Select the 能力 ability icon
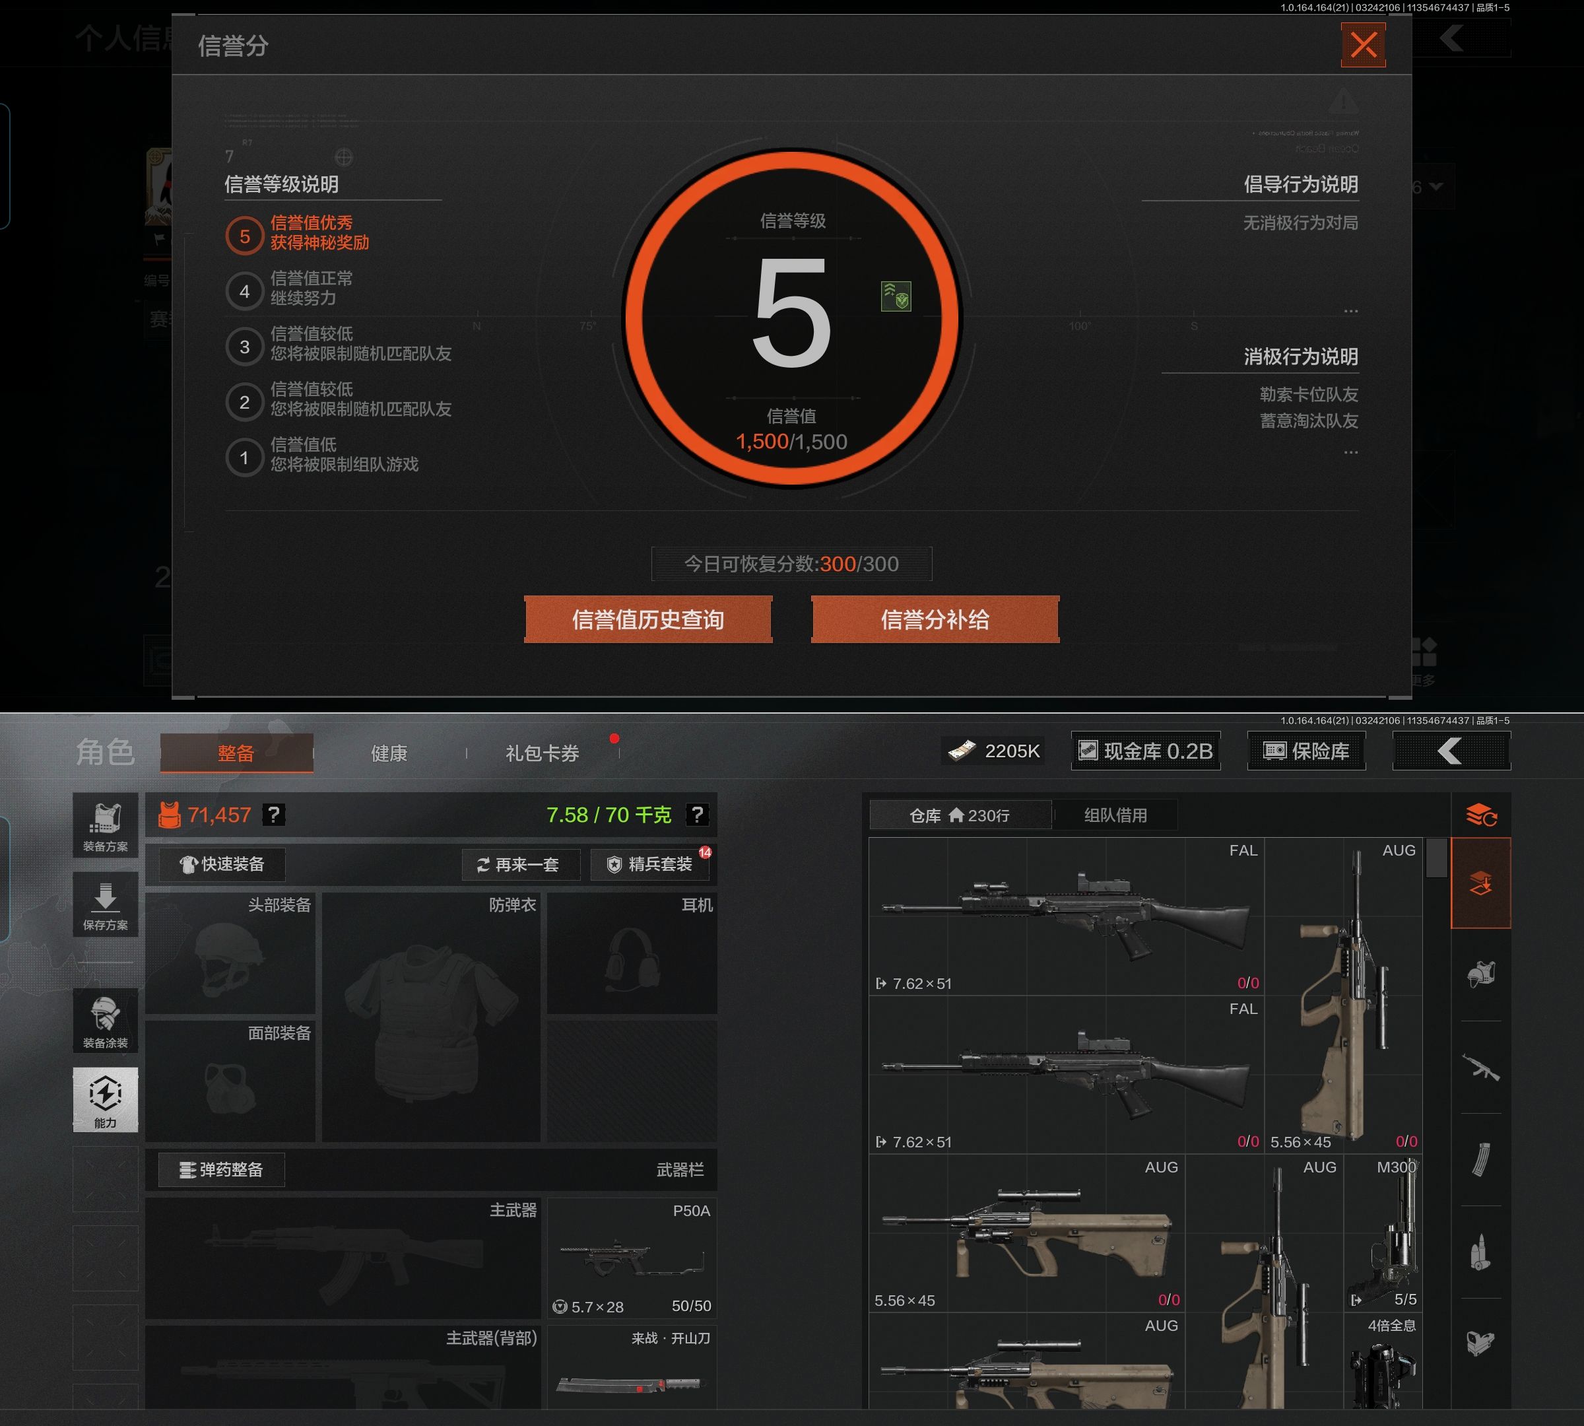 pos(105,1099)
